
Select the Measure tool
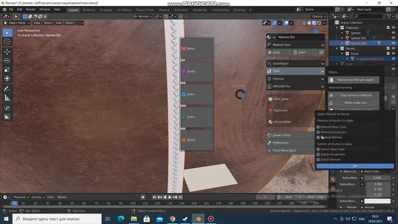tap(7, 98)
